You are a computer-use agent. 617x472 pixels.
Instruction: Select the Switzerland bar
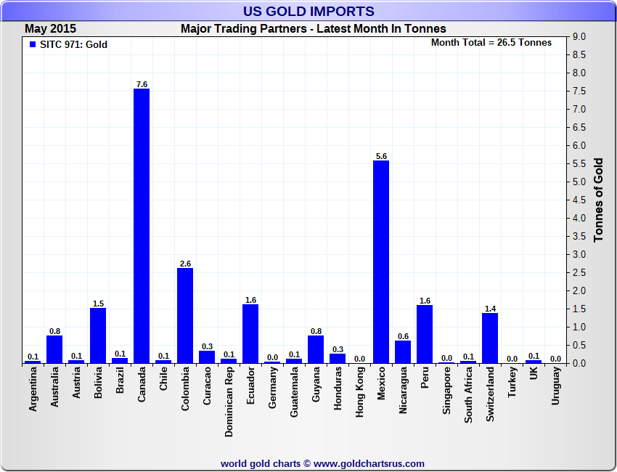click(x=490, y=338)
